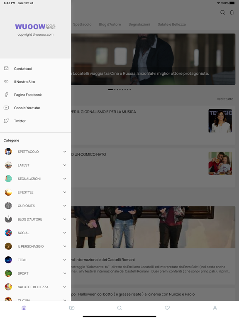The height and width of the screenshot is (319, 239).
Task: Tap the Blog d'Autore category avatar
Action: click(x=8, y=219)
